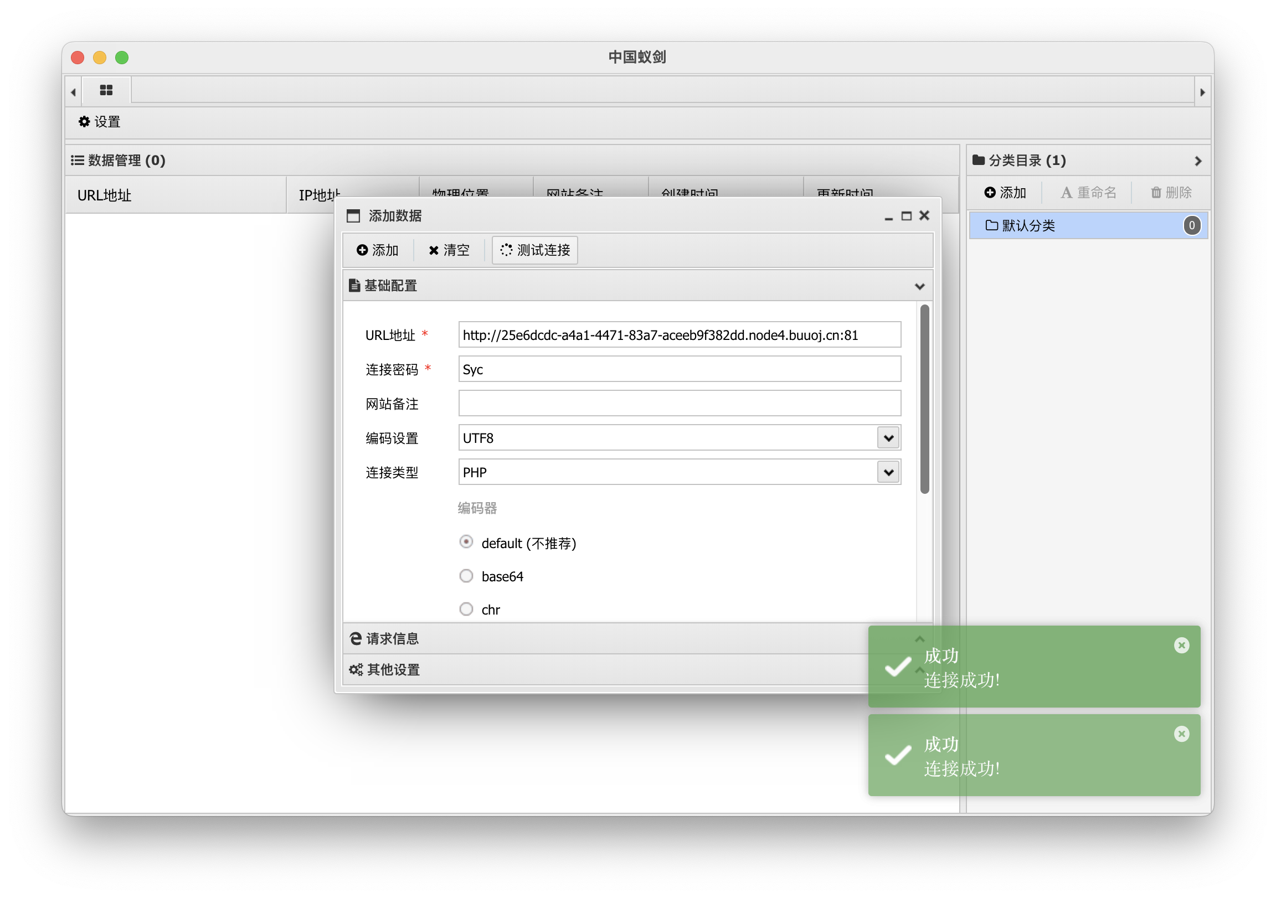This screenshot has height=898, width=1276.
Task: Click 添加 in the category panel
Action: point(1005,192)
